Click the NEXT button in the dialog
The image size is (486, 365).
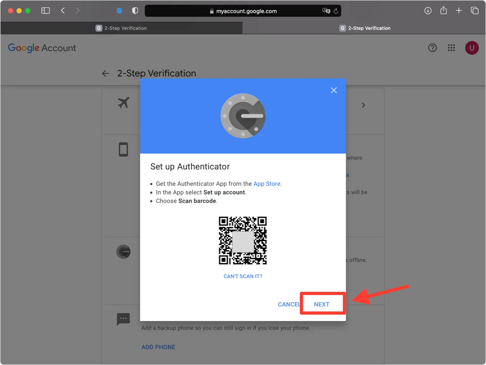coord(321,304)
